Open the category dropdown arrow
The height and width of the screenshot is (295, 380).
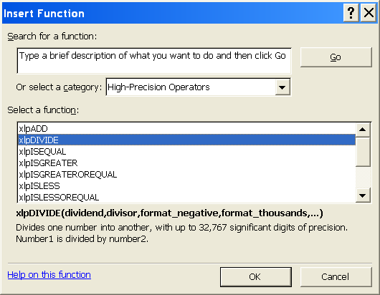282,87
